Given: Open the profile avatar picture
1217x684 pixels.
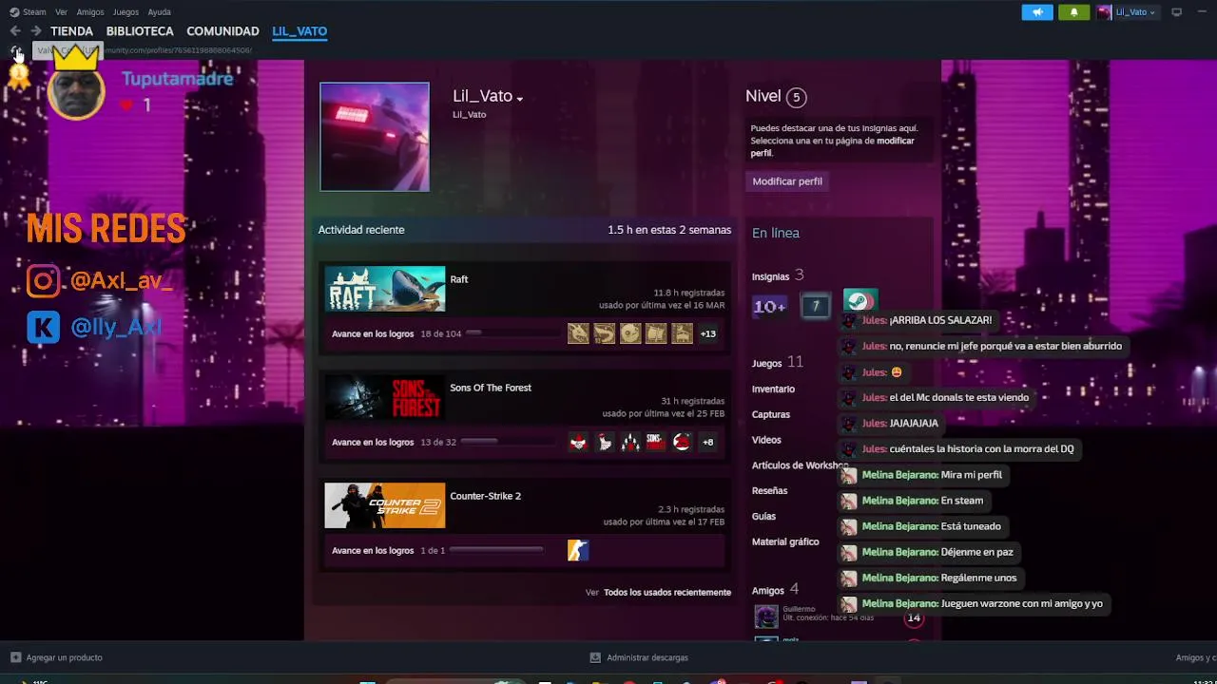Looking at the screenshot, I should coord(375,137).
